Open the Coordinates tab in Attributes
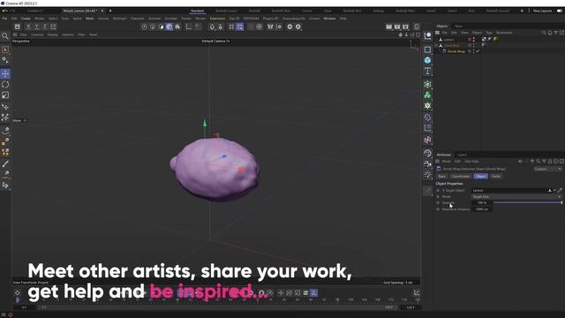Image resolution: width=565 pixels, height=318 pixels. point(461,176)
